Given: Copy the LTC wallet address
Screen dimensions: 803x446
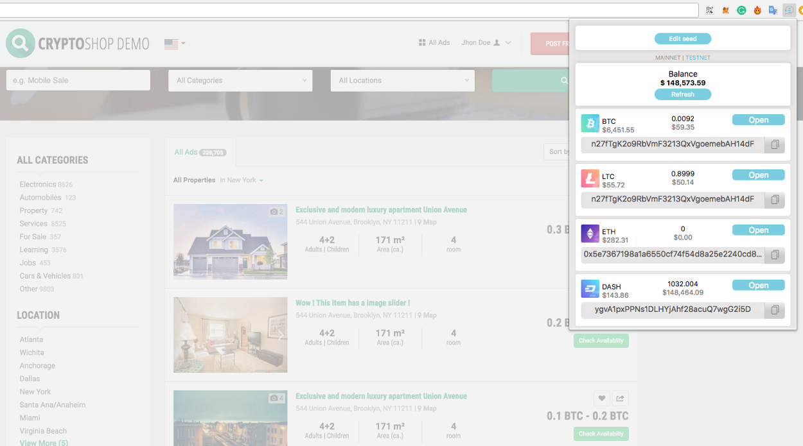Looking at the screenshot, I should tap(775, 200).
